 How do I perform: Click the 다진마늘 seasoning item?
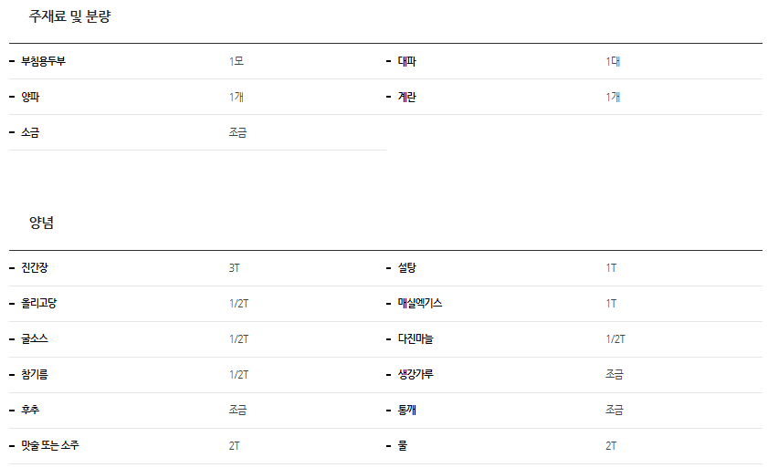[x=416, y=339]
